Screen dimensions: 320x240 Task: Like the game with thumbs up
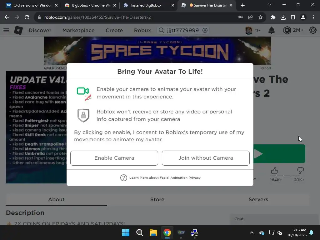click(275, 171)
